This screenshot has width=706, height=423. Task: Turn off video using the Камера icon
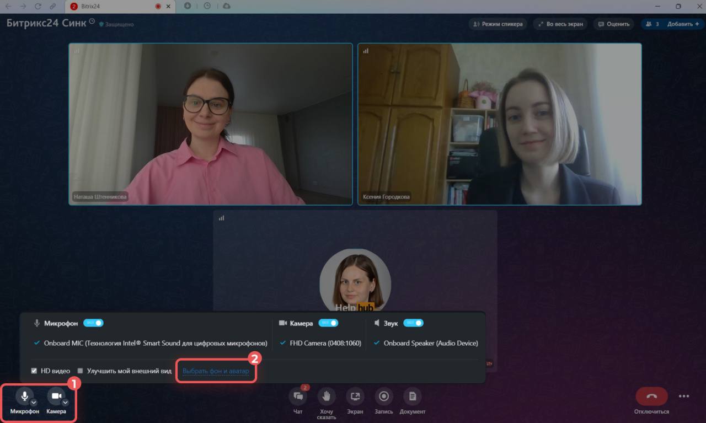56,396
